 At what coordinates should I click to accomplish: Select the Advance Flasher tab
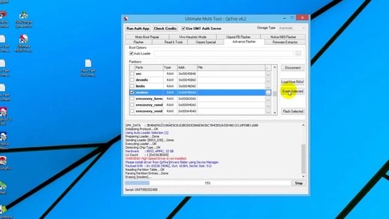click(x=244, y=42)
